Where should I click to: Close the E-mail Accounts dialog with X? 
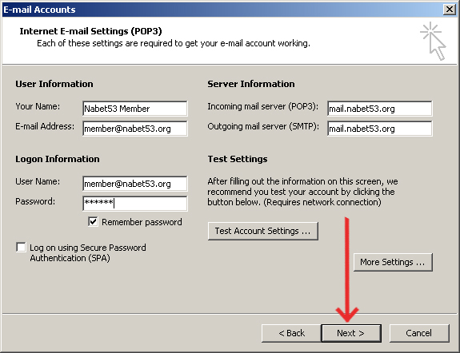coord(449,10)
